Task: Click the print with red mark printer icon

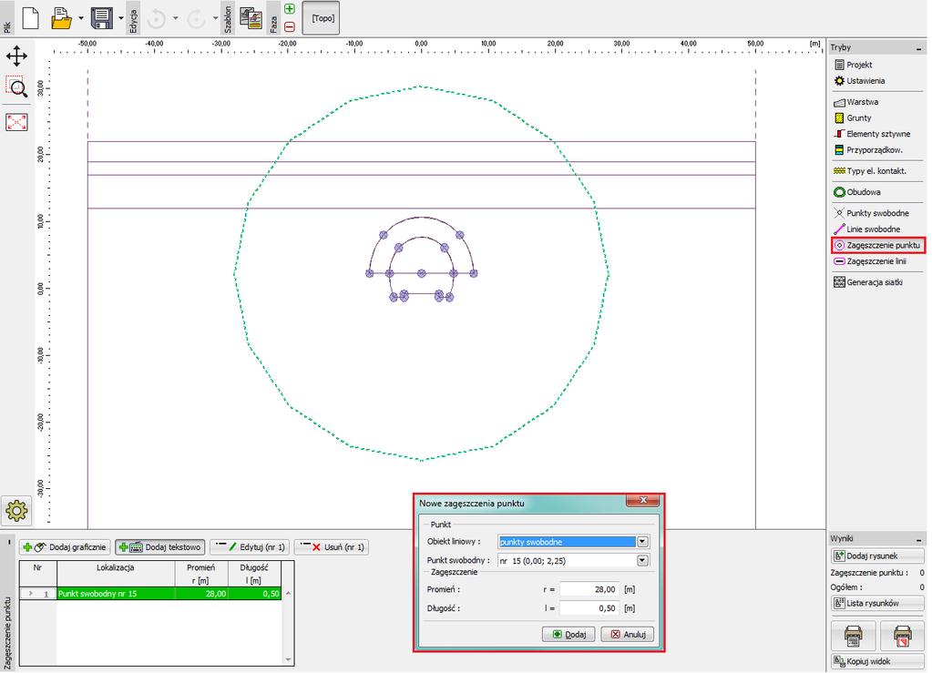Action: click(902, 637)
